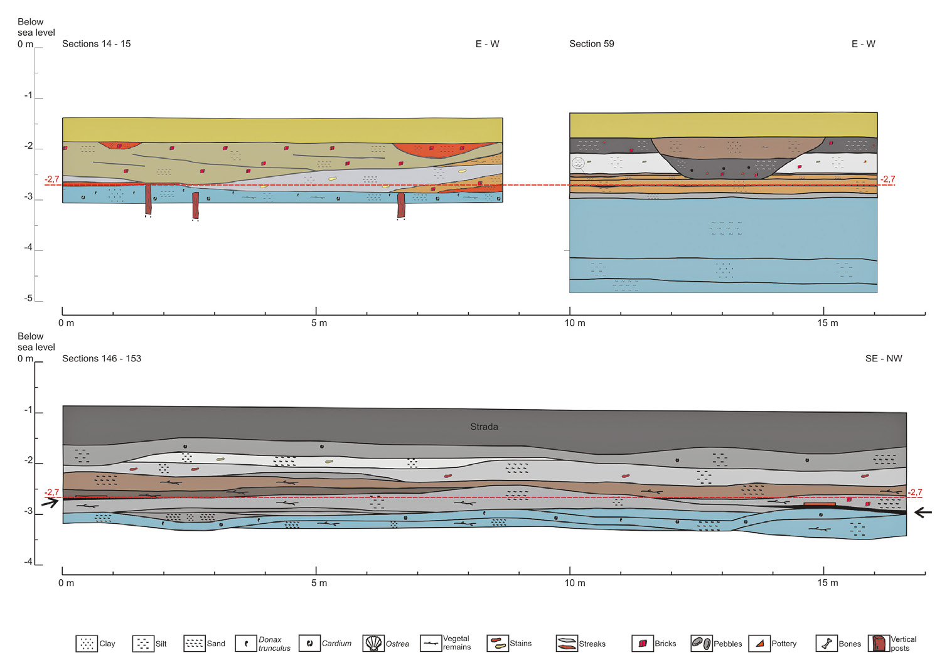
Task: Click the rightmost vertical post in Sections 14 - 15
Action: [401, 205]
